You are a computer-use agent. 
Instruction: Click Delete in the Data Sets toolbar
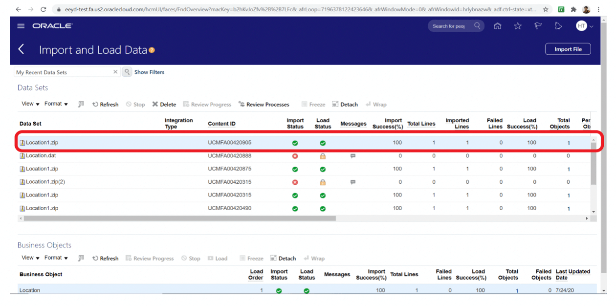pyautogui.click(x=164, y=104)
